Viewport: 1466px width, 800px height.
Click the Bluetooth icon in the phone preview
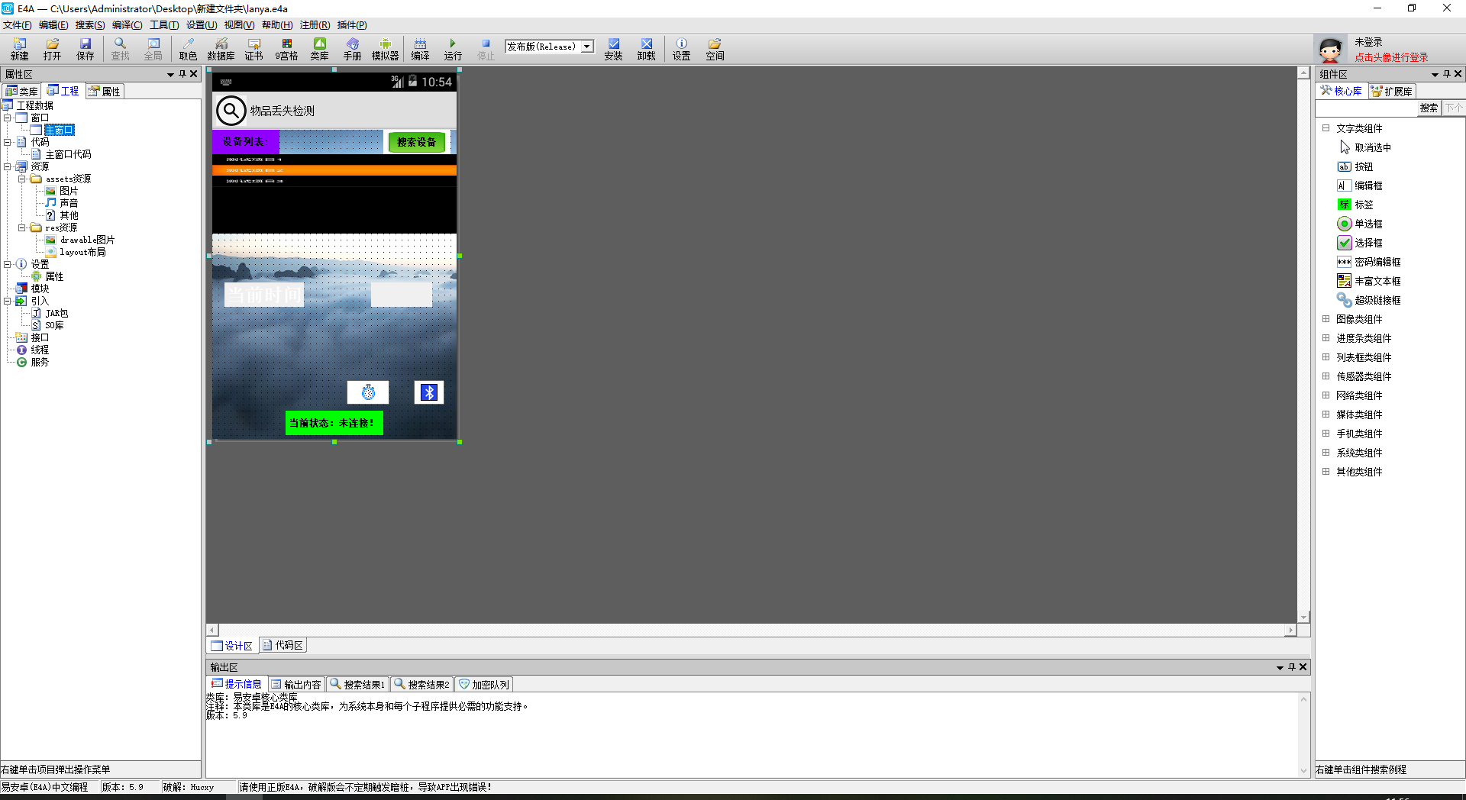[429, 392]
